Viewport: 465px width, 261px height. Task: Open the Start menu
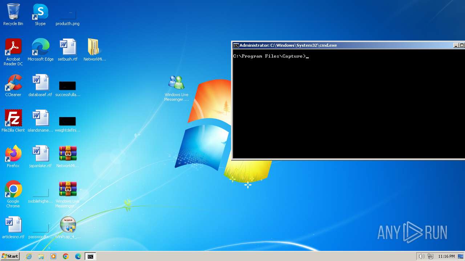(10, 256)
